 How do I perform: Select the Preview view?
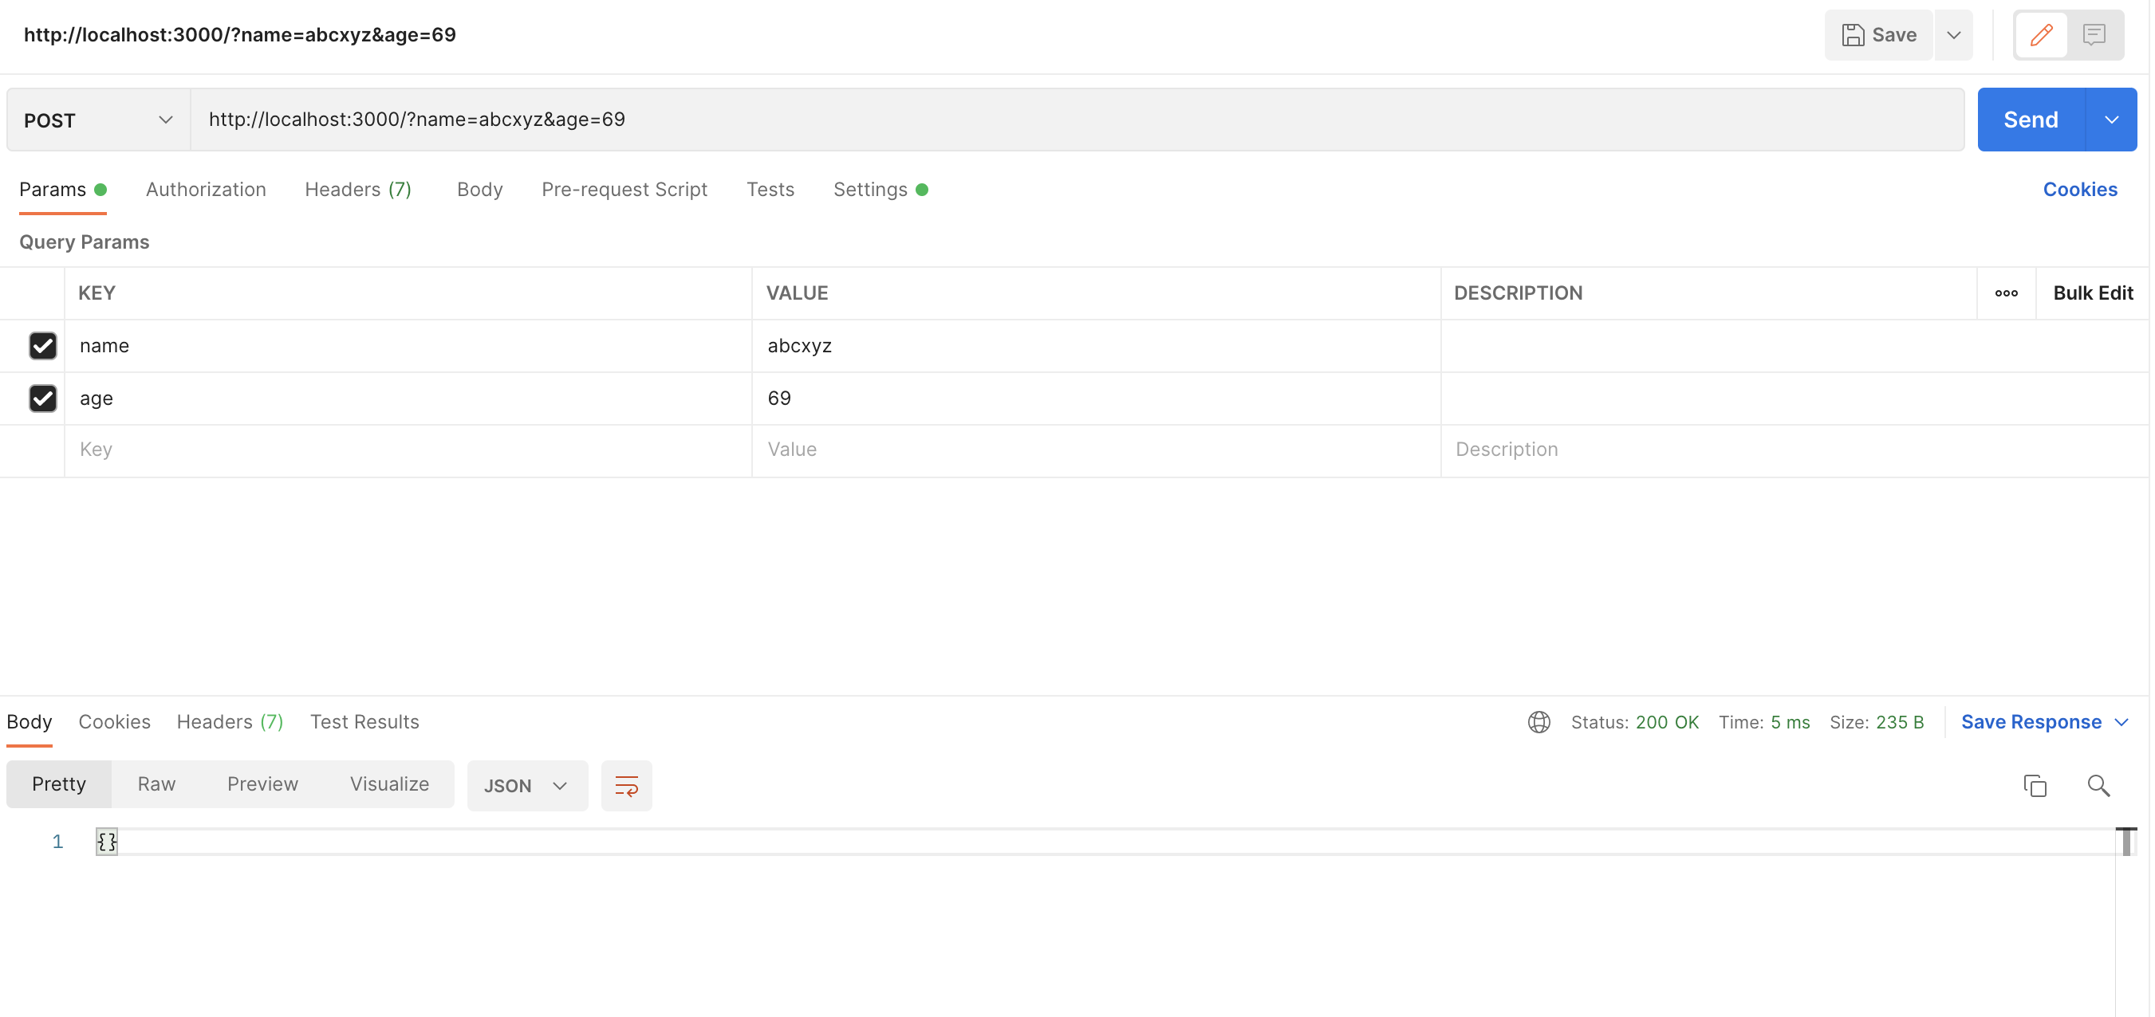click(x=262, y=784)
